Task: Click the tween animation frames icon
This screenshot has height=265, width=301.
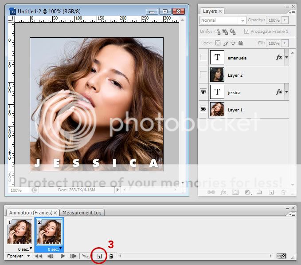Action: click(85, 256)
